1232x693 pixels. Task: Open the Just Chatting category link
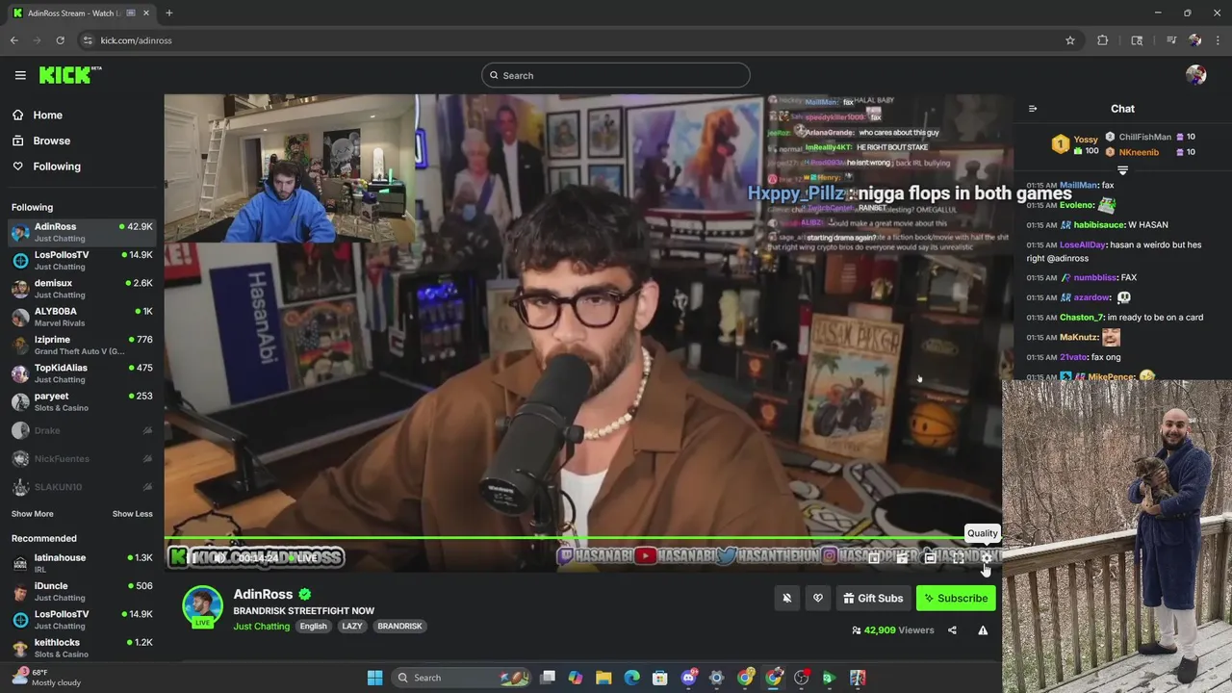tap(261, 627)
